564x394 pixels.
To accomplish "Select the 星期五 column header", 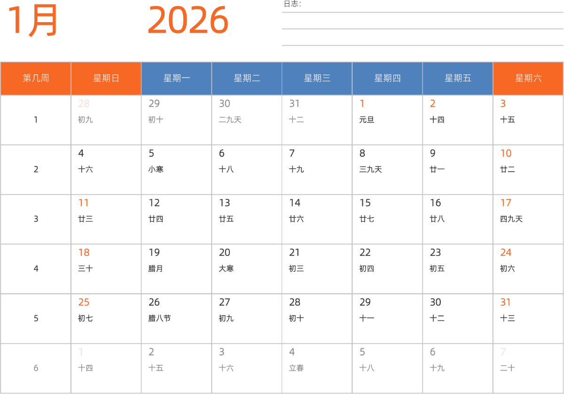I will click(x=458, y=79).
